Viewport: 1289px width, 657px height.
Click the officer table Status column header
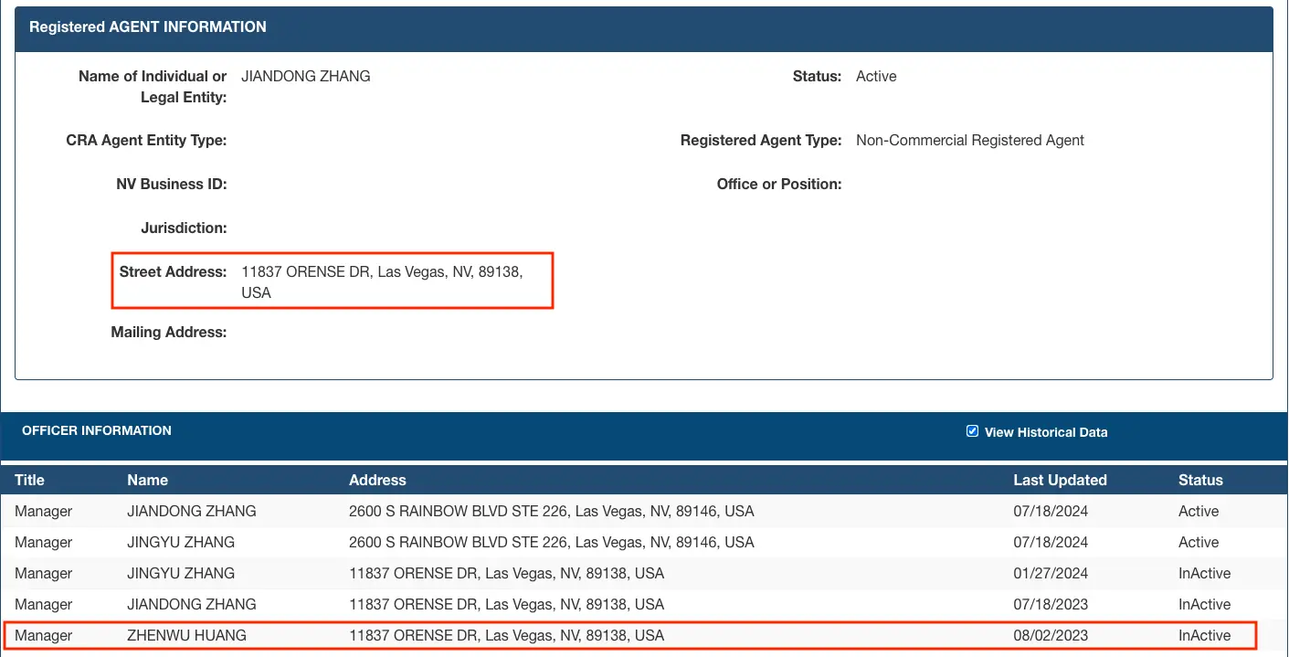[1200, 480]
